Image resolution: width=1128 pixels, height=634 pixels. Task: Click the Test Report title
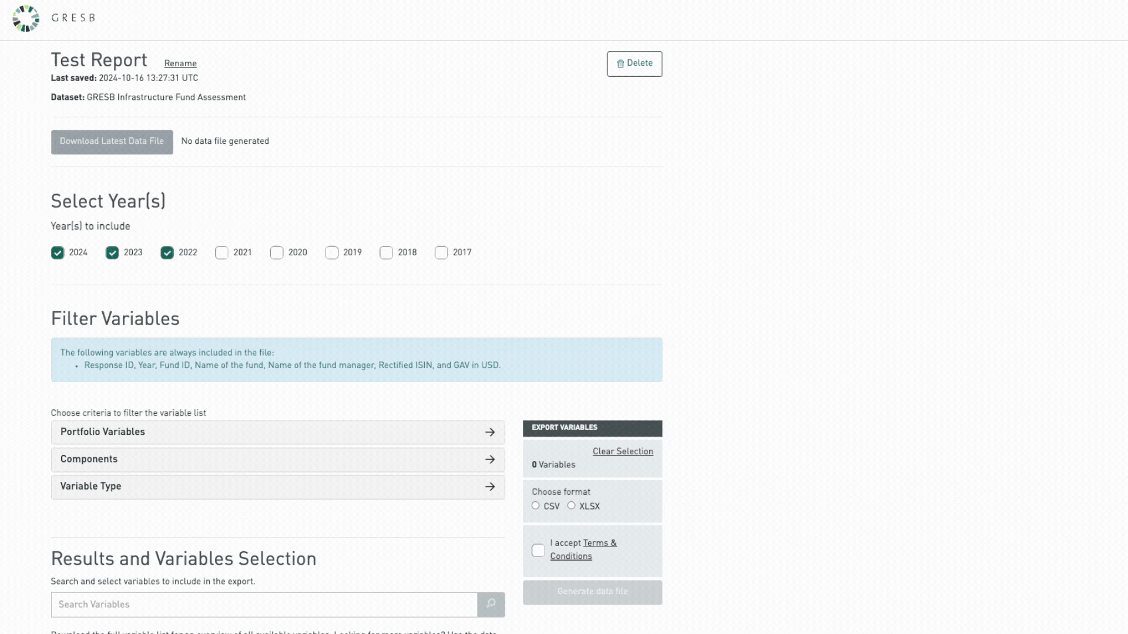point(99,60)
